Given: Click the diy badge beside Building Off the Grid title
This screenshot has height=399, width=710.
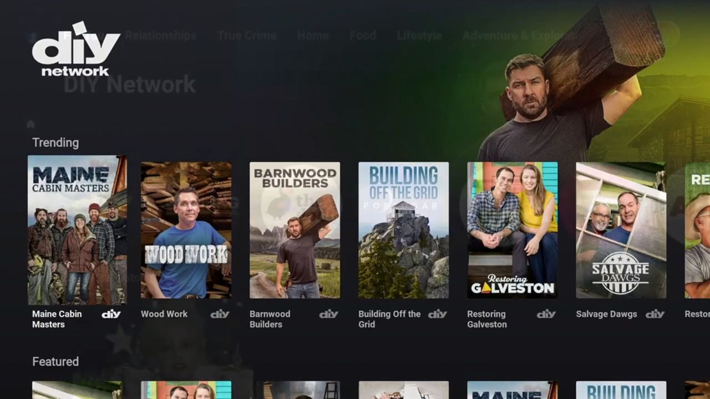Looking at the screenshot, I should (437, 314).
